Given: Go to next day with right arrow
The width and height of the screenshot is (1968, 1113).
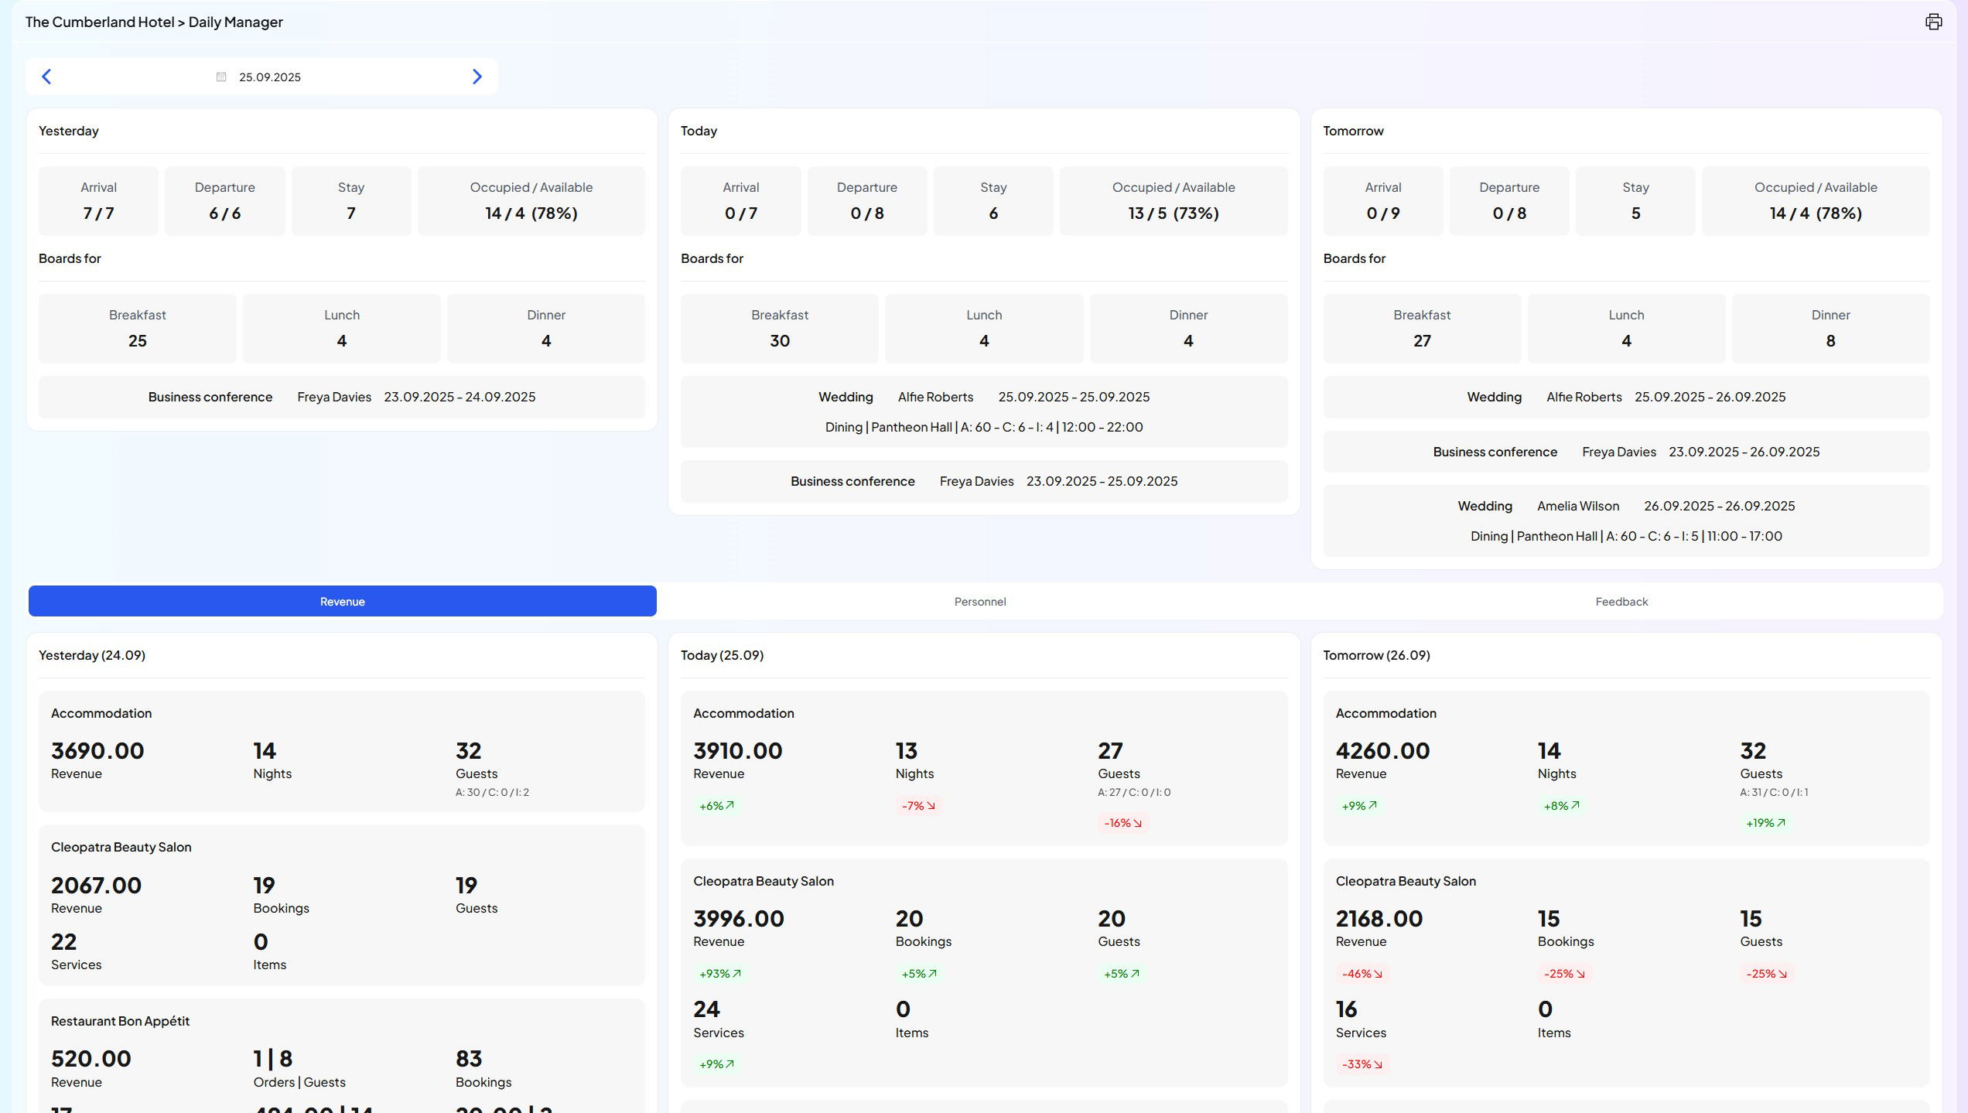Looking at the screenshot, I should [x=477, y=77].
